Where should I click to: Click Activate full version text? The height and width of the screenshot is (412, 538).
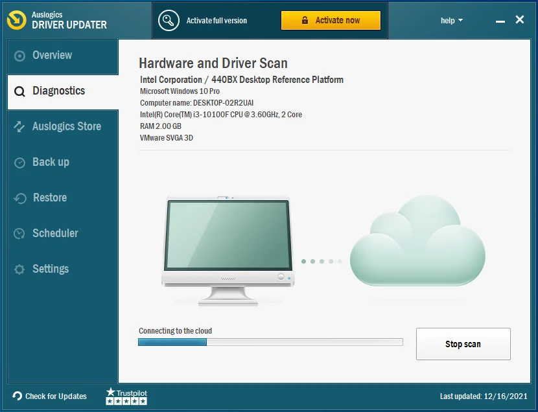click(x=216, y=21)
